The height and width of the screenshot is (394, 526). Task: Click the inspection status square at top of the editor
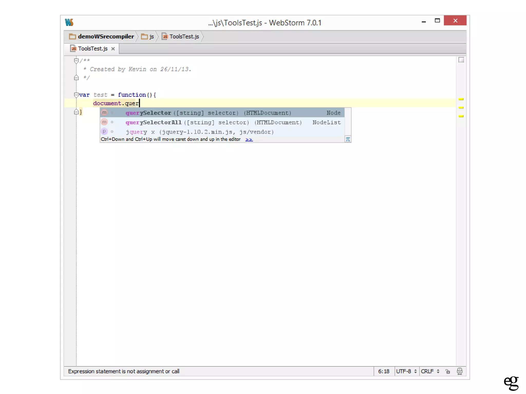(461, 60)
